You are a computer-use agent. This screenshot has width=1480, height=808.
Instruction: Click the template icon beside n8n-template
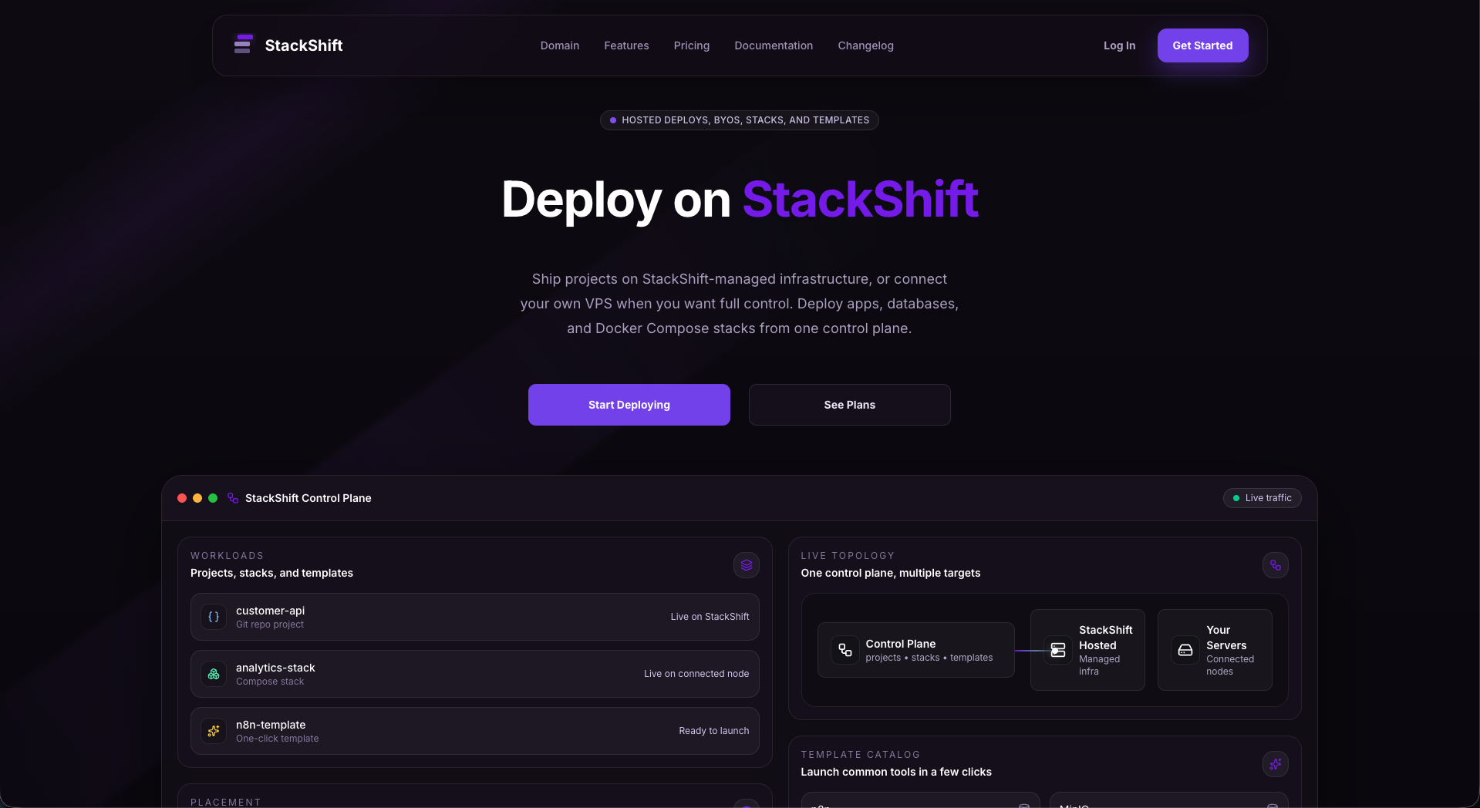coord(213,731)
